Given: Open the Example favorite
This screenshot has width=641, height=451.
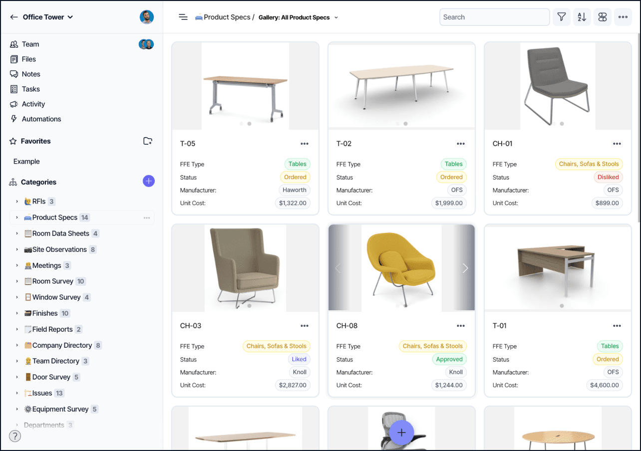Looking at the screenshot, I should 26,162.
